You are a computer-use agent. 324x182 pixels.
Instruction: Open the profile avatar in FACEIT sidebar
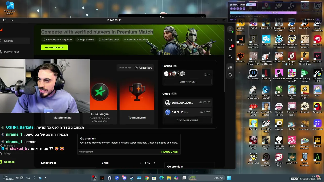230,29
